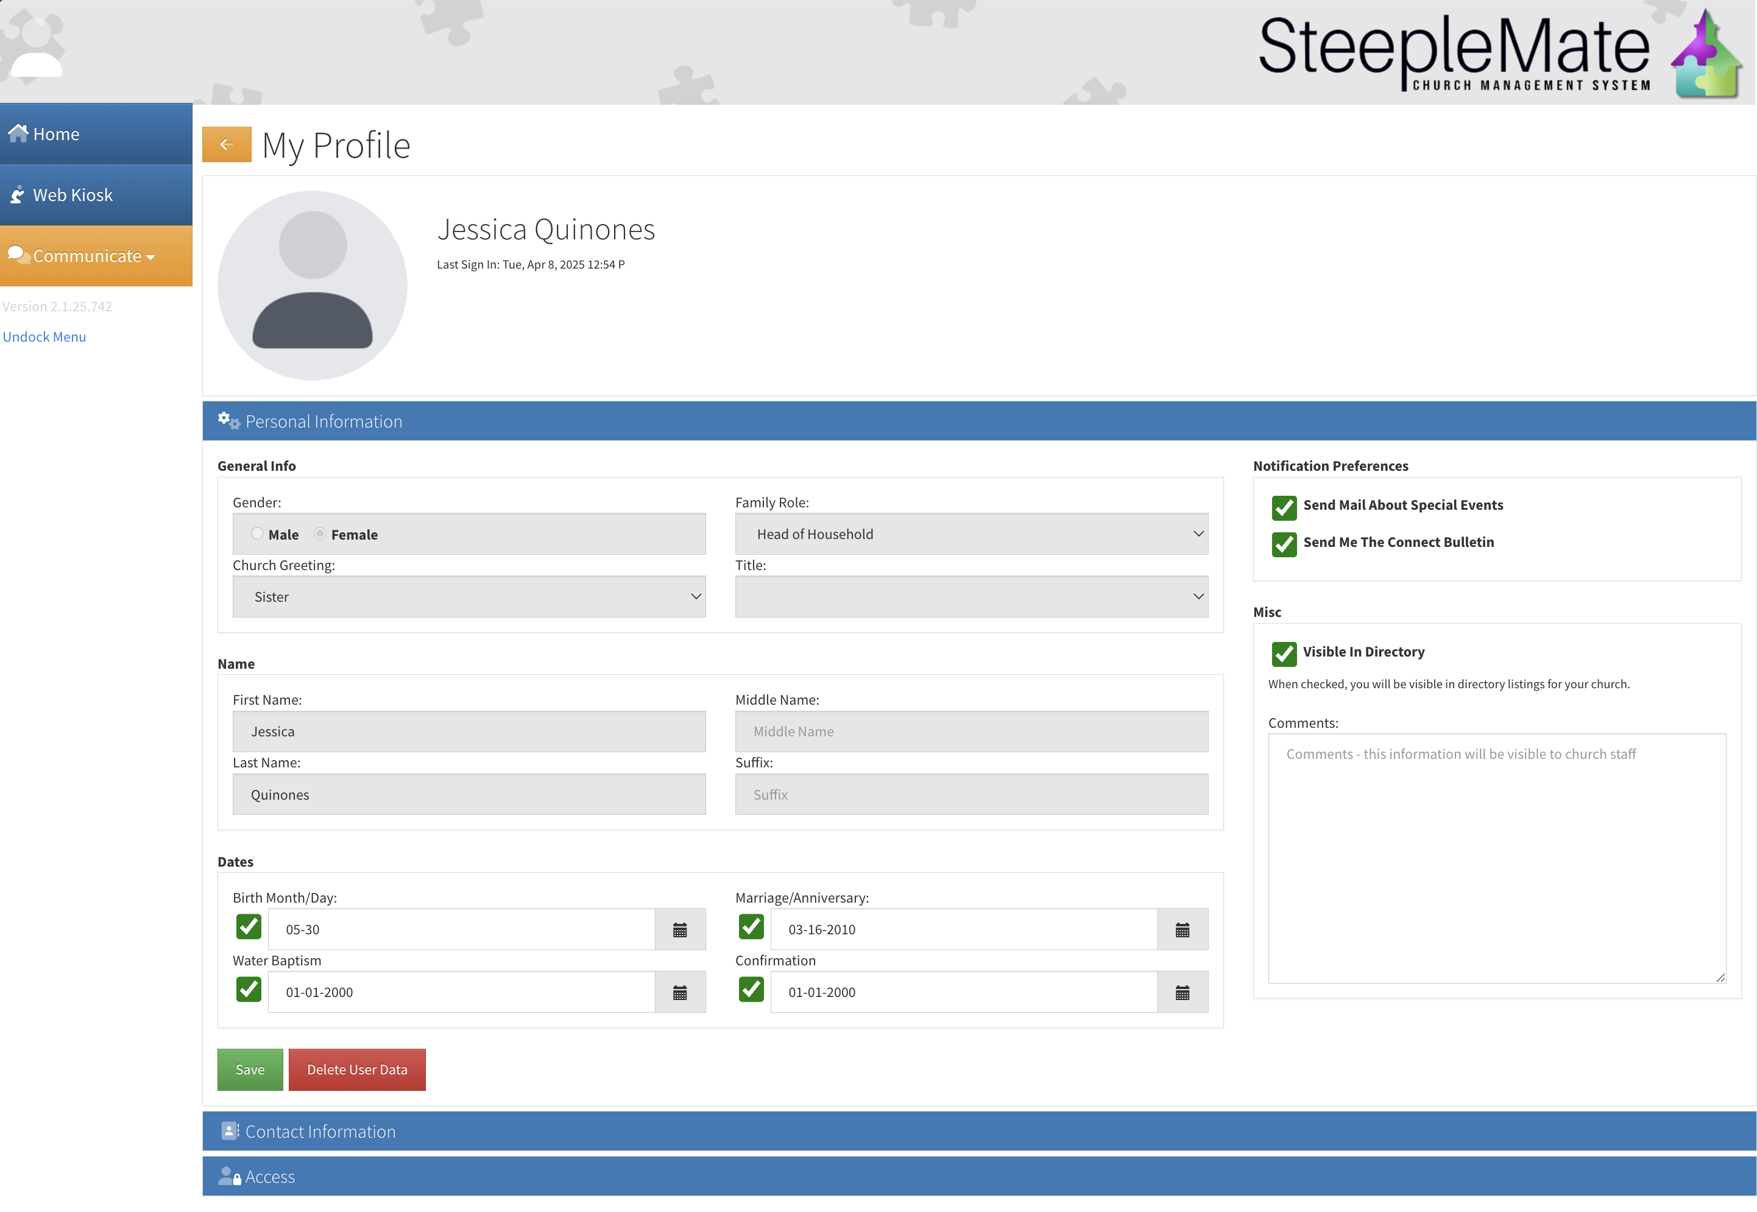The image size is (1757, 1212).
Task: Toggle the Confirmation date checkbox
Action: [x=751, y=990]
